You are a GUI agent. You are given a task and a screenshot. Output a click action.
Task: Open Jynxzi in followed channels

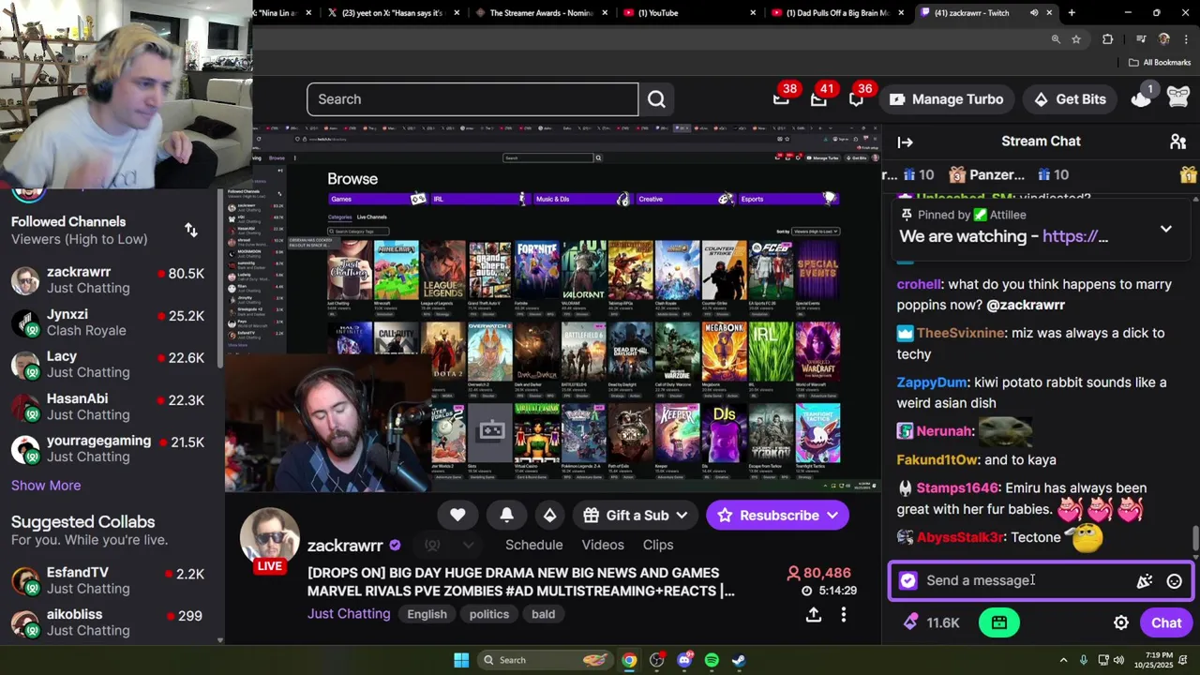(x=111, y=322)
